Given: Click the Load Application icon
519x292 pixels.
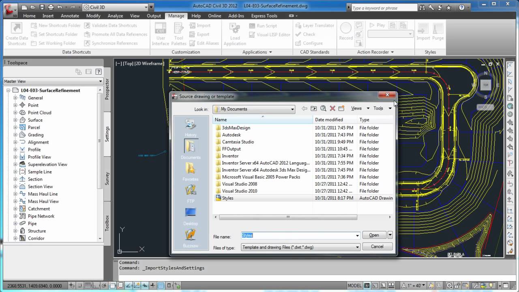Looking at the screenshot, I should pos(235,34).
